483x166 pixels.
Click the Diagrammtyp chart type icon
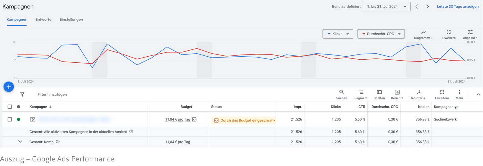424,32
